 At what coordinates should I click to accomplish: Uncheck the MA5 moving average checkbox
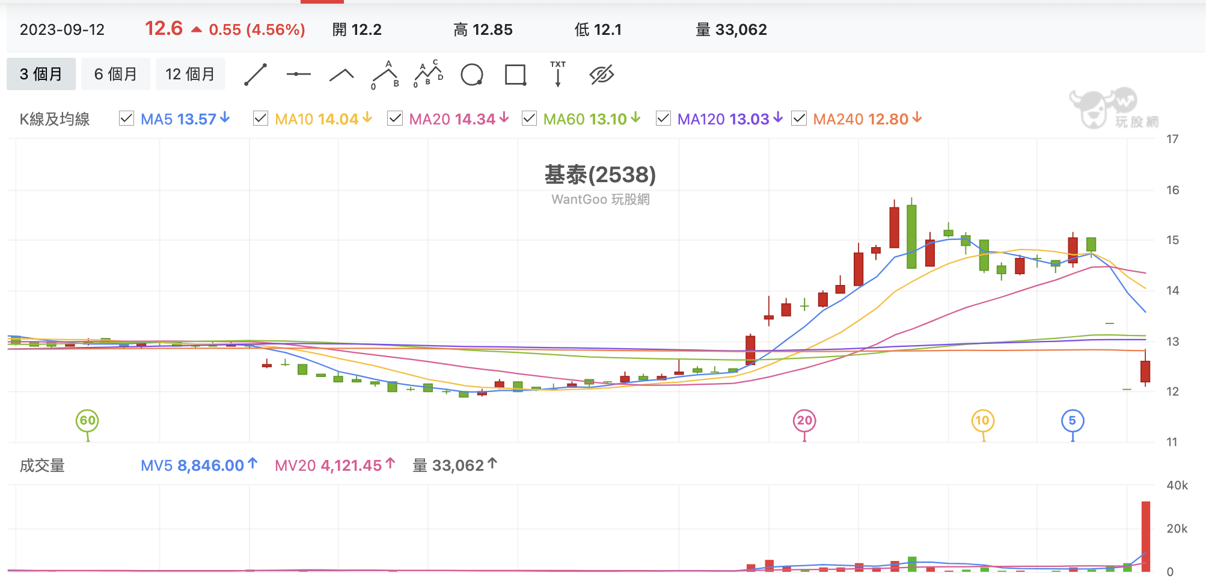pyautogui.click(x=126, y=118)
